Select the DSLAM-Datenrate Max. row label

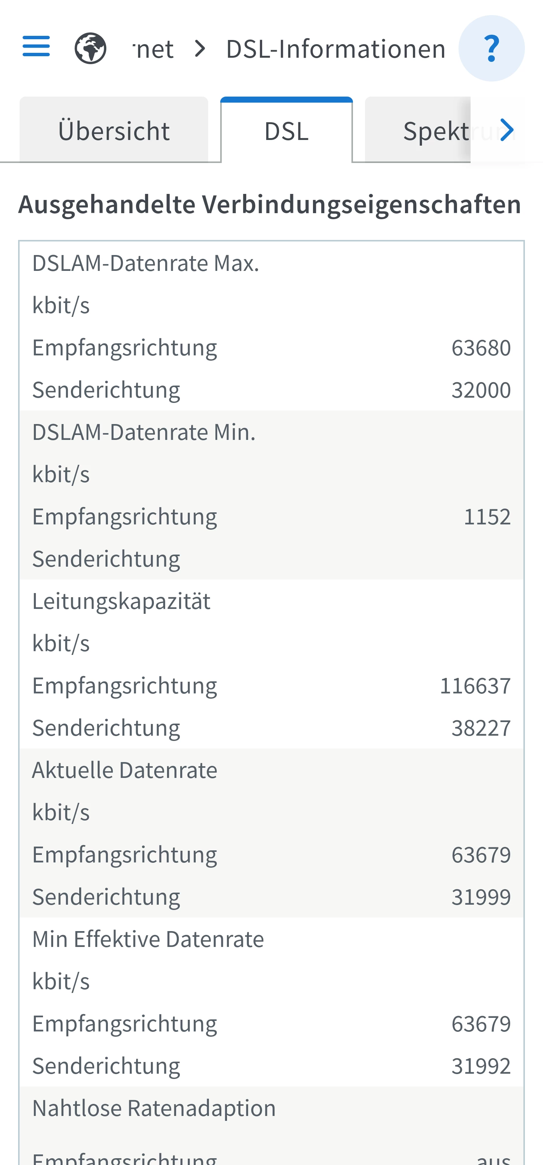click(146, 263)
